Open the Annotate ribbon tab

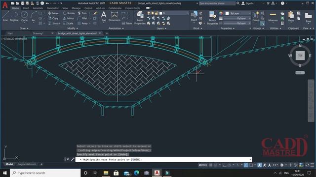tap(38, 8)
